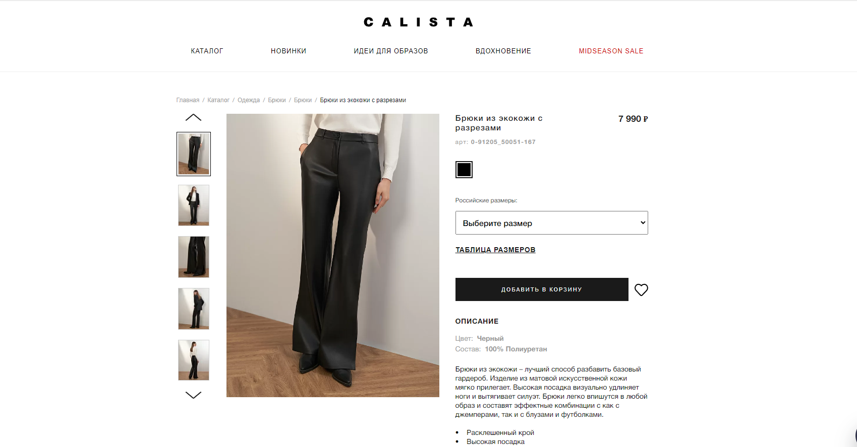This screenshot has height=447, width=857.
Task: Click the 'ДОБАВИТЬ В КОРЗИНУ' button
Action: pyautogui.click(x=542, y=289)
